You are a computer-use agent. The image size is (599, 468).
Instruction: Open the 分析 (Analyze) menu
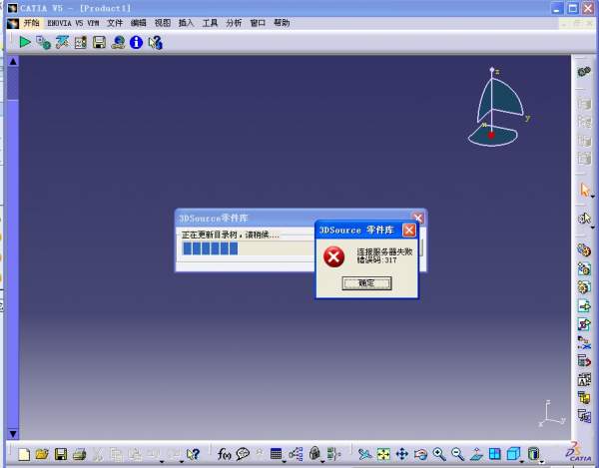(234, 23)
